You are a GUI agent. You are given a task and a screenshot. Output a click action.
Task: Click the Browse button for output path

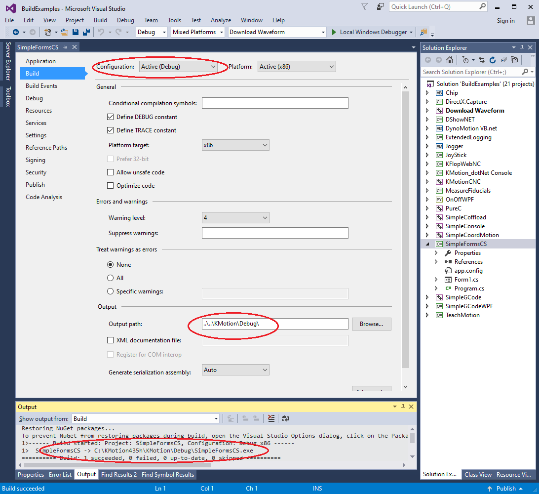click(371, 324)
